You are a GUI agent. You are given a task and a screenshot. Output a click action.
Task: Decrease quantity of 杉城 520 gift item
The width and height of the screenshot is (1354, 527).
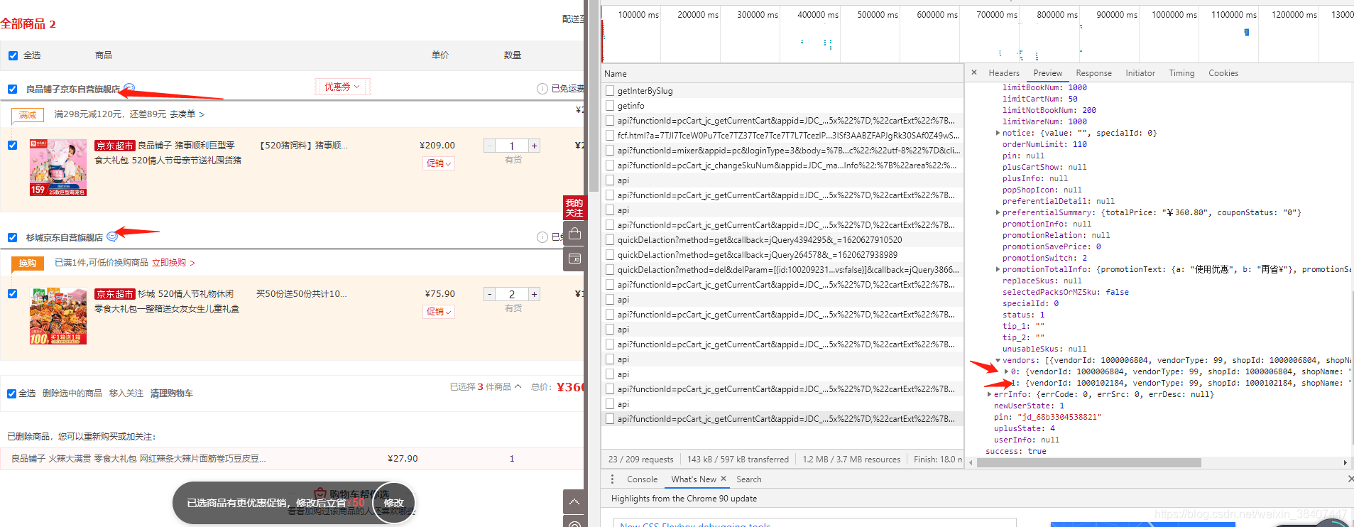489,294
